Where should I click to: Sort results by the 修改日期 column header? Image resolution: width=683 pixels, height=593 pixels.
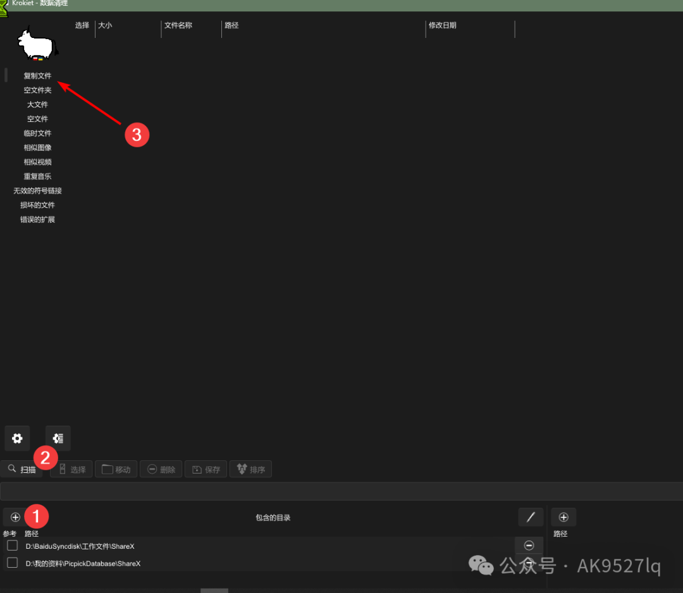442,25
